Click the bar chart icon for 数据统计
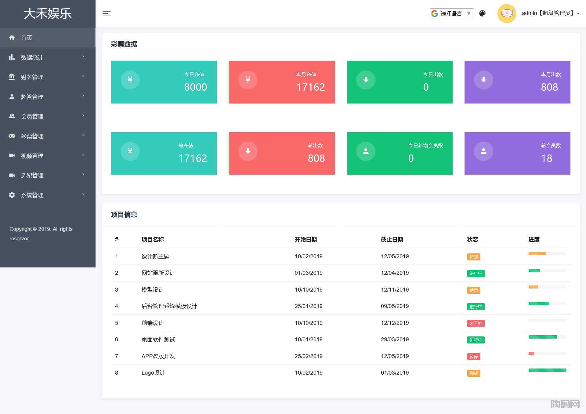 tap(12, 57)
